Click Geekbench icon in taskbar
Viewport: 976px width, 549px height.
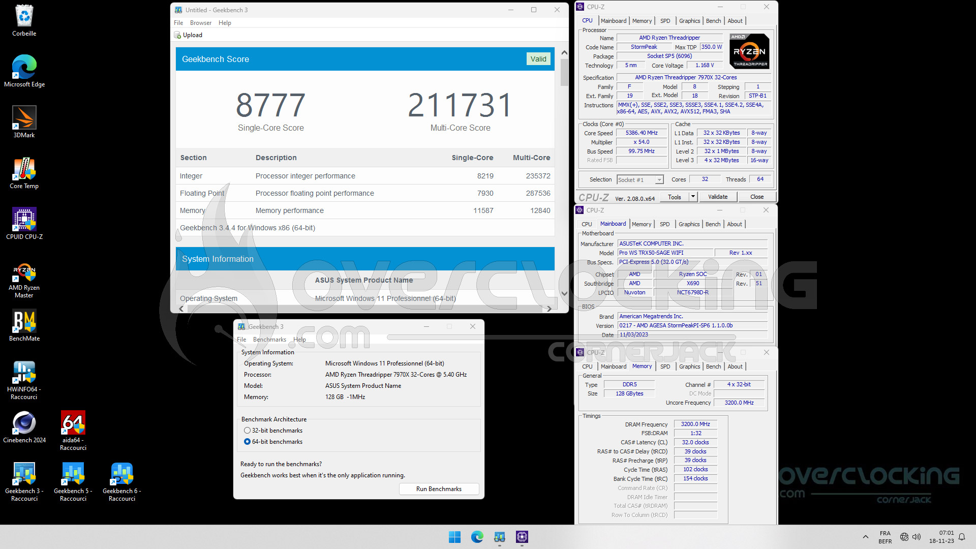click(x=499, y=537)
